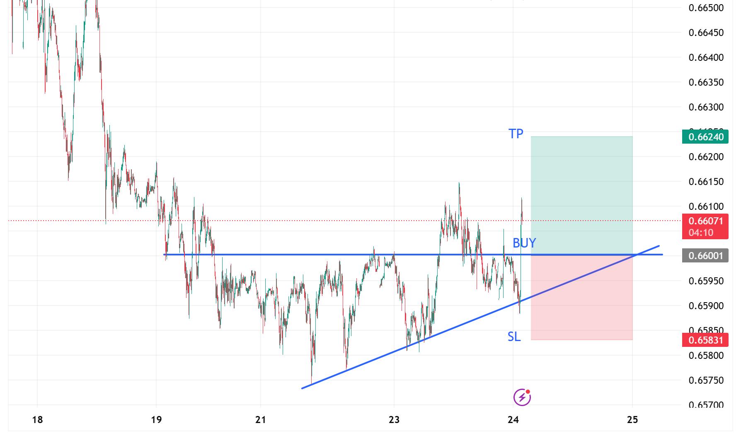741x440 pixels.
Task: Click the green profit target zone
Action: [x=581, y=186]
